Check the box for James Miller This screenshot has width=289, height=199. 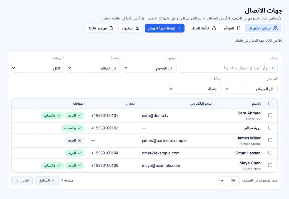[270, 140]
